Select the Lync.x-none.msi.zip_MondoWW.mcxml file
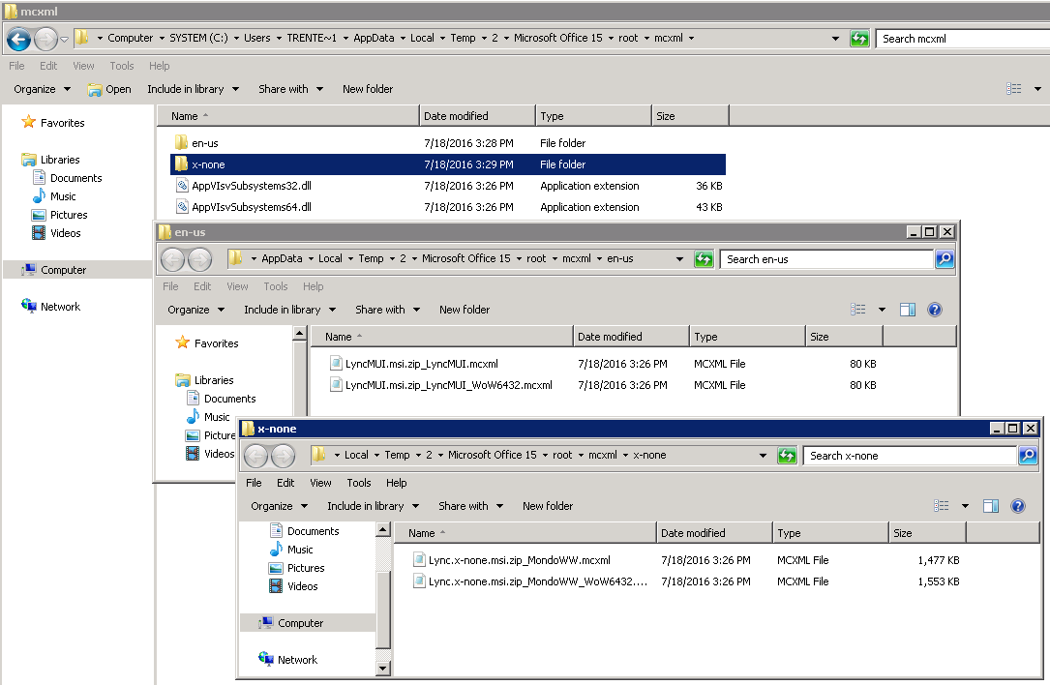Screen dimensions: 1050x685 (x=519, y=560)
